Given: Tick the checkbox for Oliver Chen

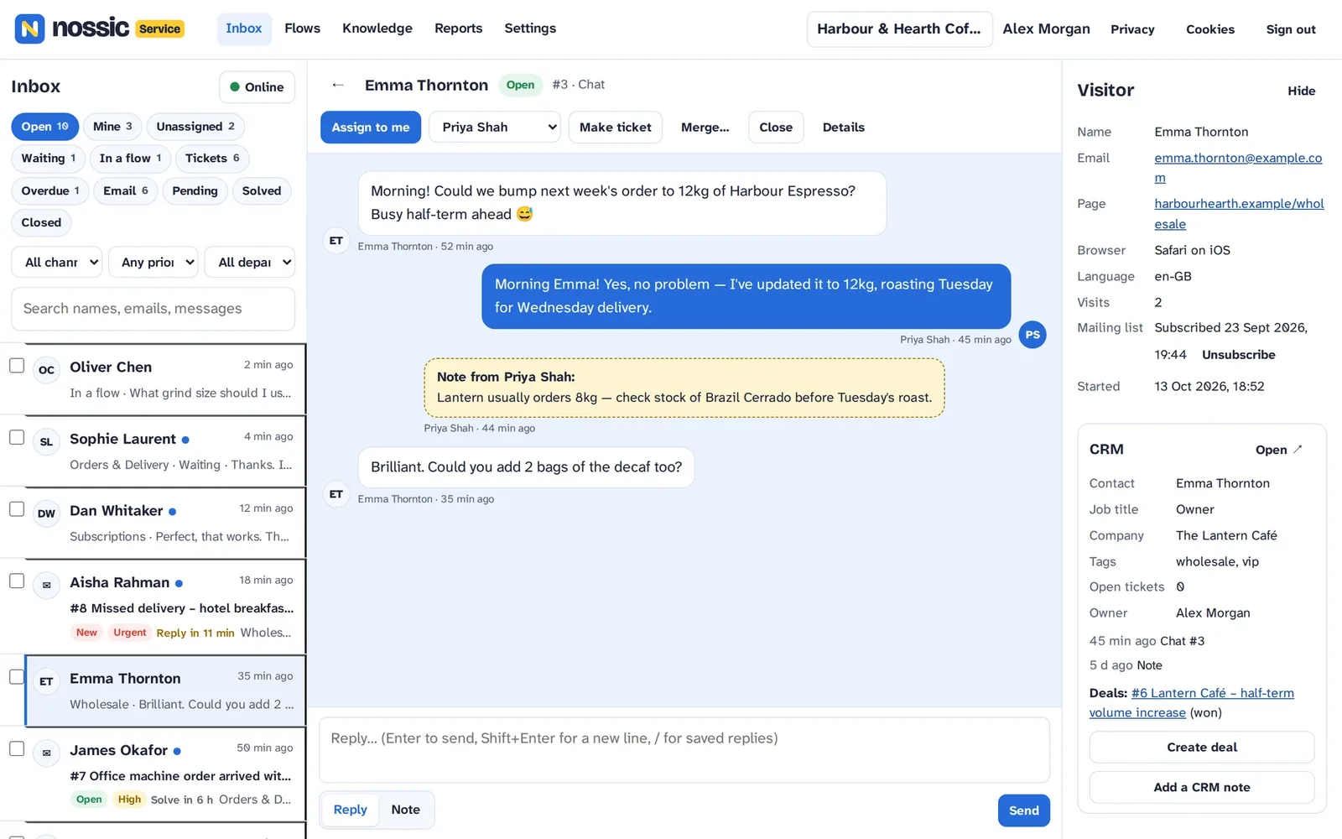Looking at the screenshot, I should (x=17, y=366).
